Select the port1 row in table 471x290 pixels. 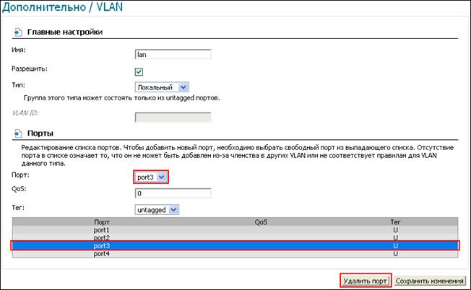235,229
